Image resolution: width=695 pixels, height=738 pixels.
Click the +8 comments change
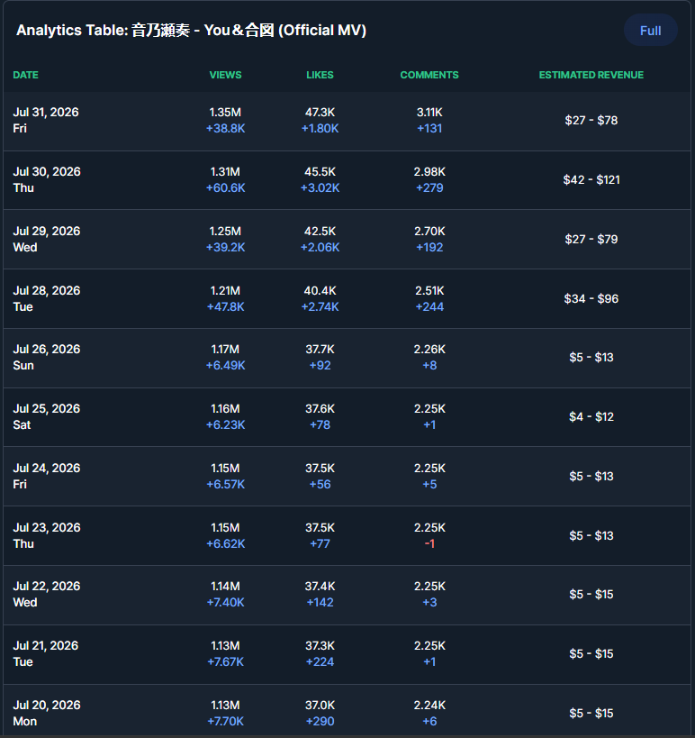(429, 365)
